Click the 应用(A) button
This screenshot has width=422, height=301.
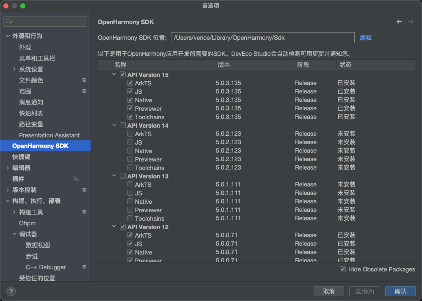pyautogui.click(x=364, y=291)
